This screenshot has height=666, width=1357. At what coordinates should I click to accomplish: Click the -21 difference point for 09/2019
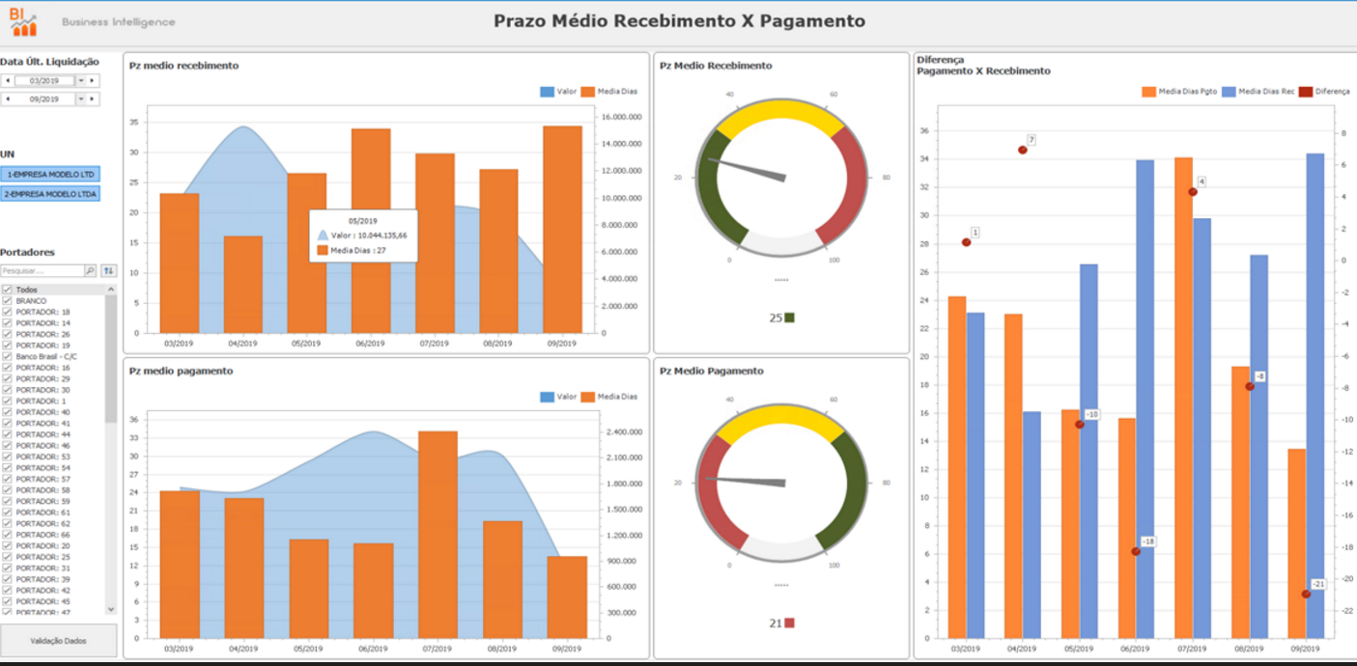pyautogui.click(x=1306, y=594)
